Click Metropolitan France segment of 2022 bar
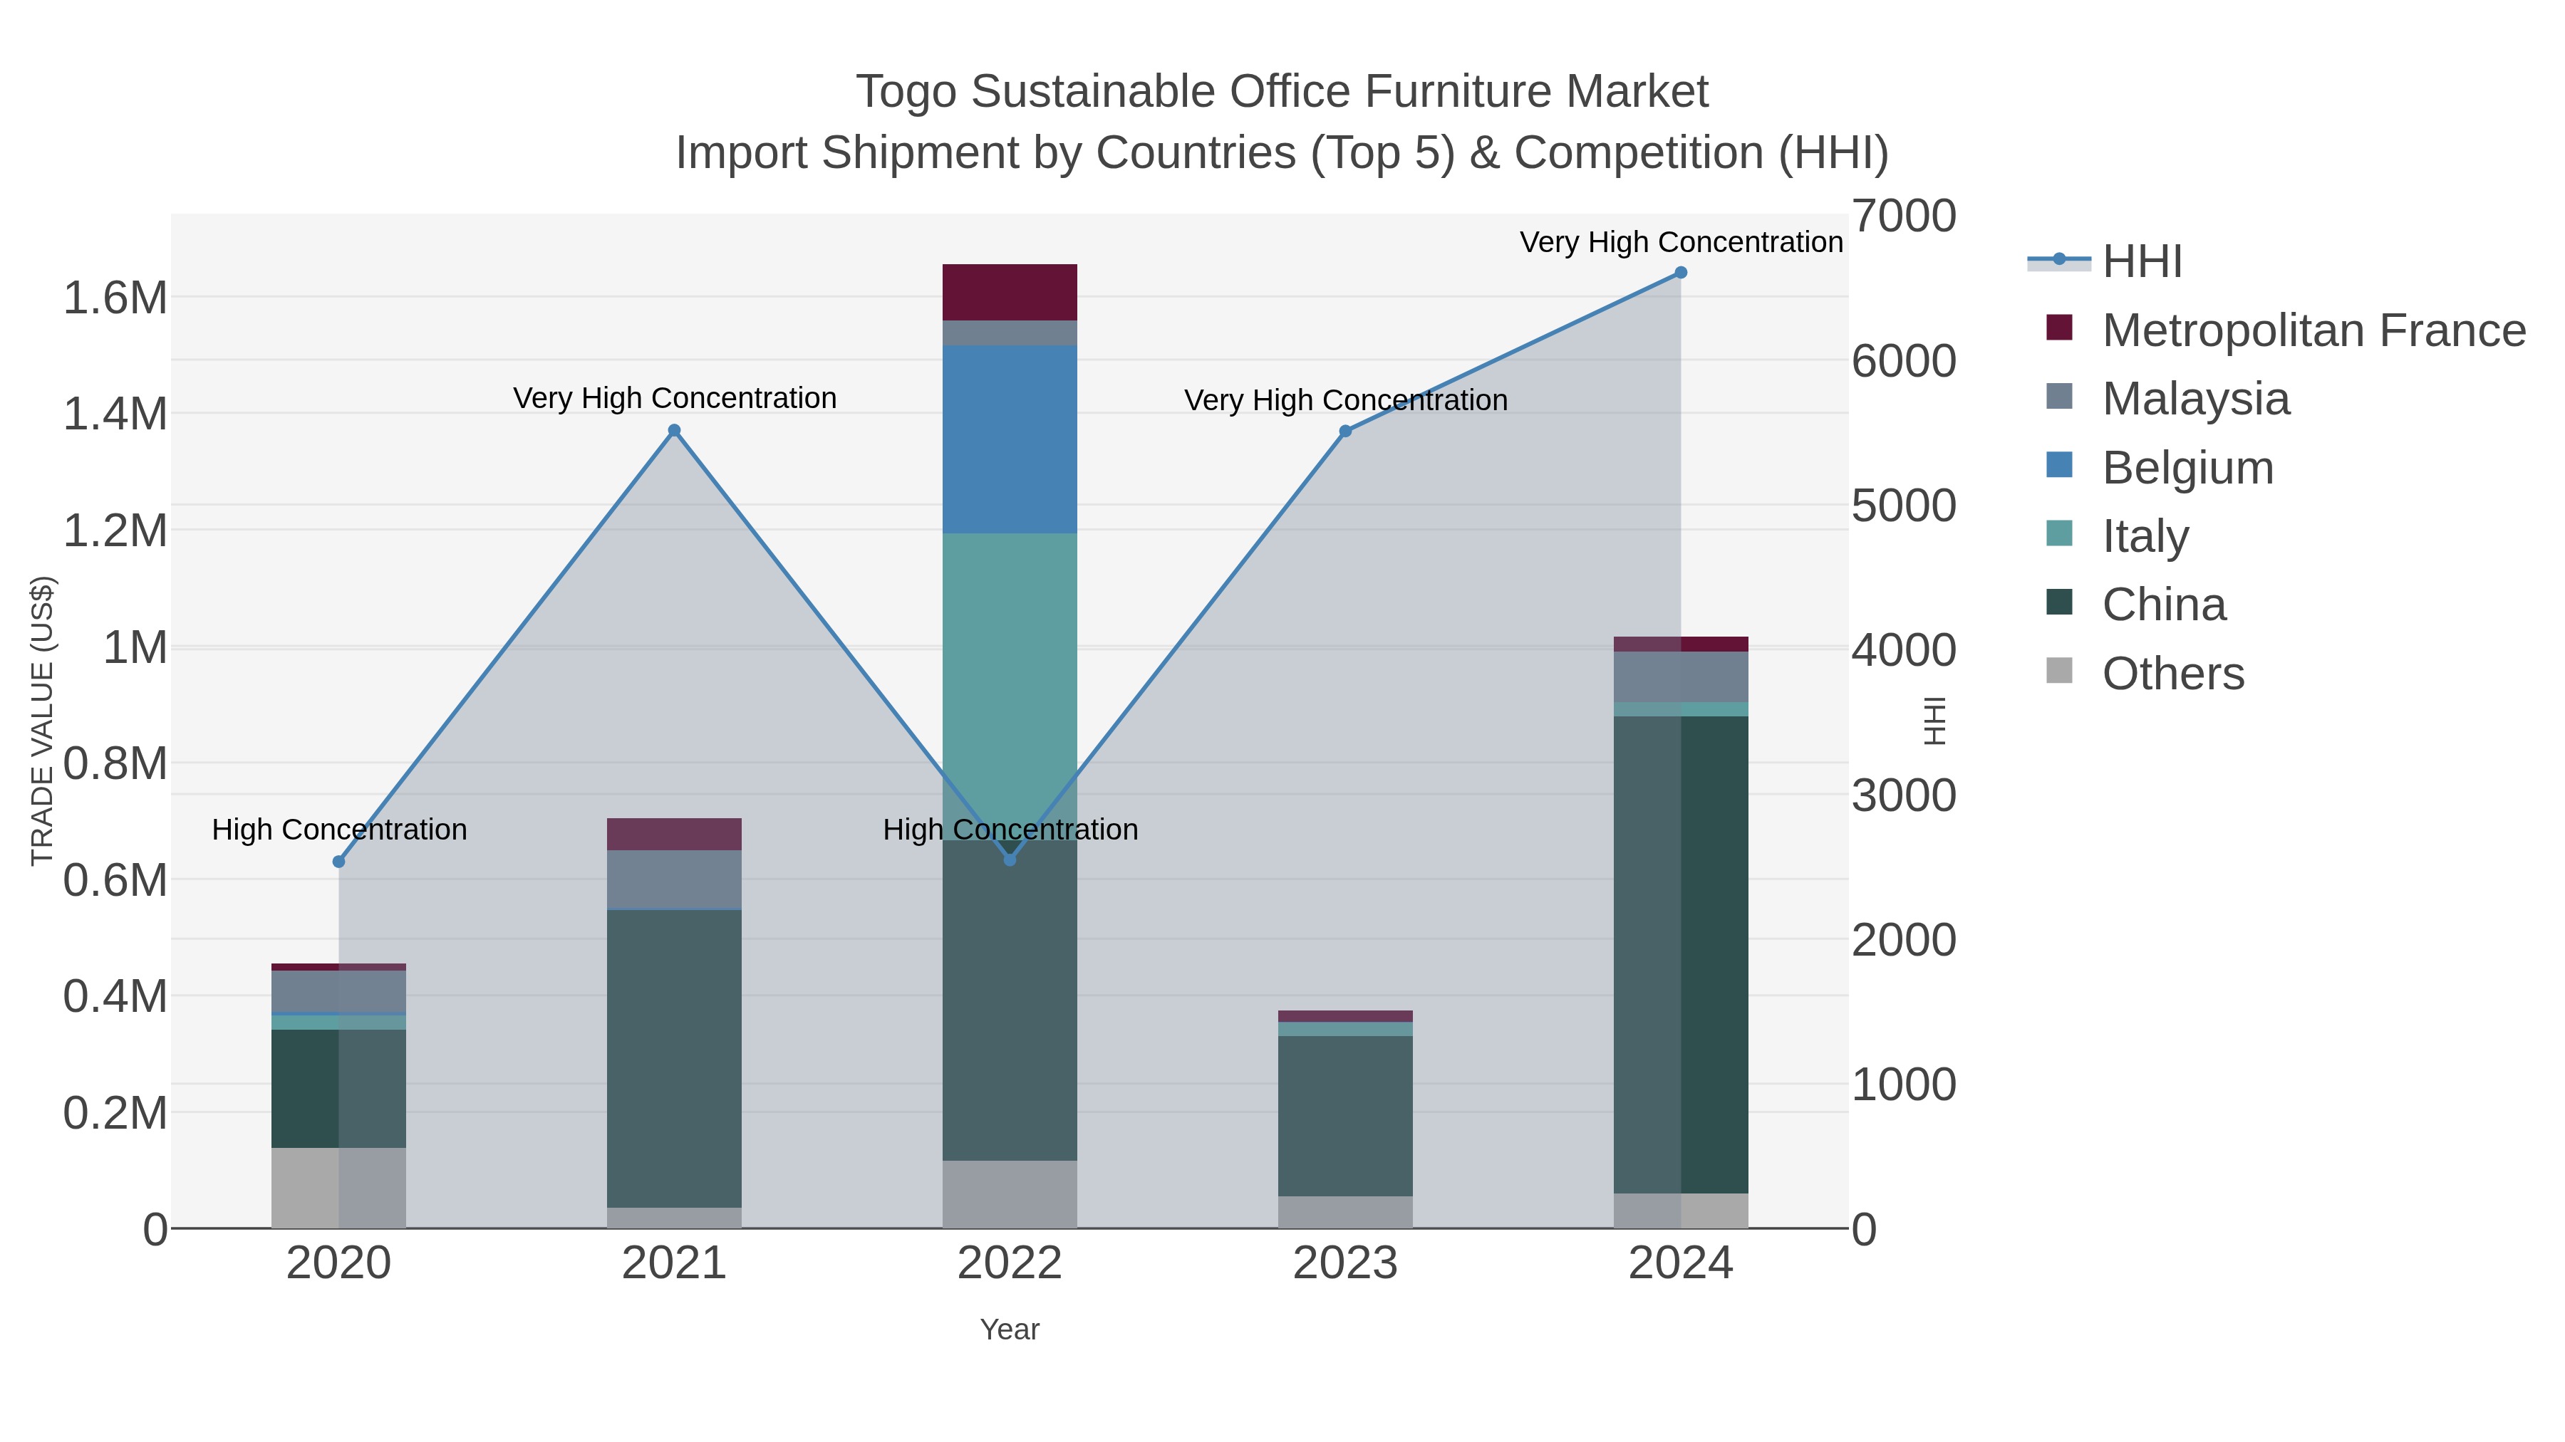 coord(1010,293)
